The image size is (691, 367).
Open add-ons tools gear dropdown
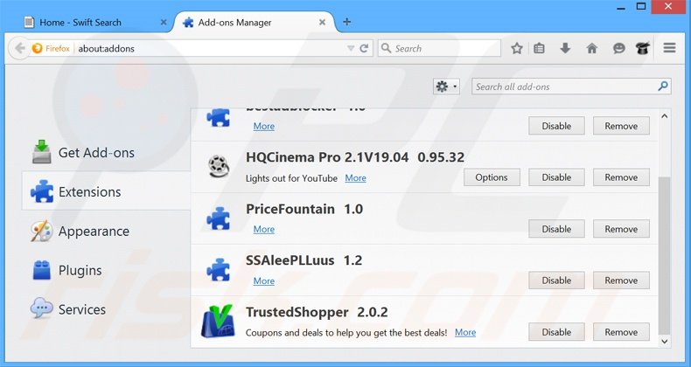point(446,87)
